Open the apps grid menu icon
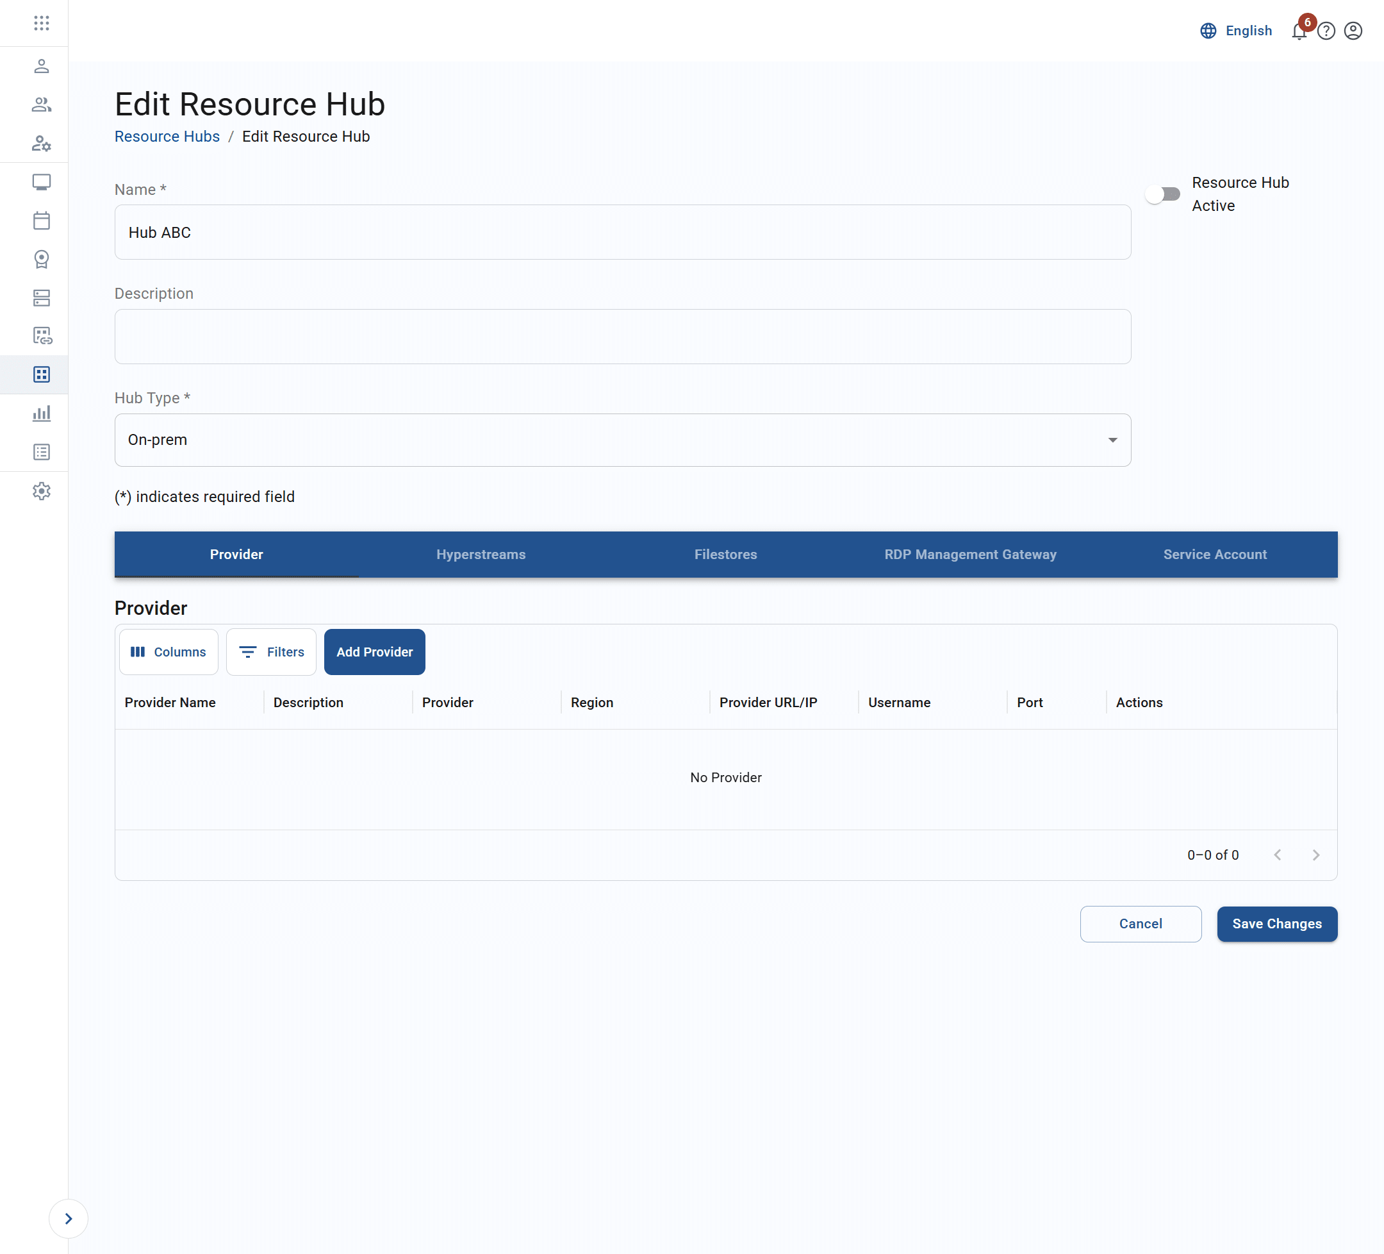 click(x=41, y=23)
